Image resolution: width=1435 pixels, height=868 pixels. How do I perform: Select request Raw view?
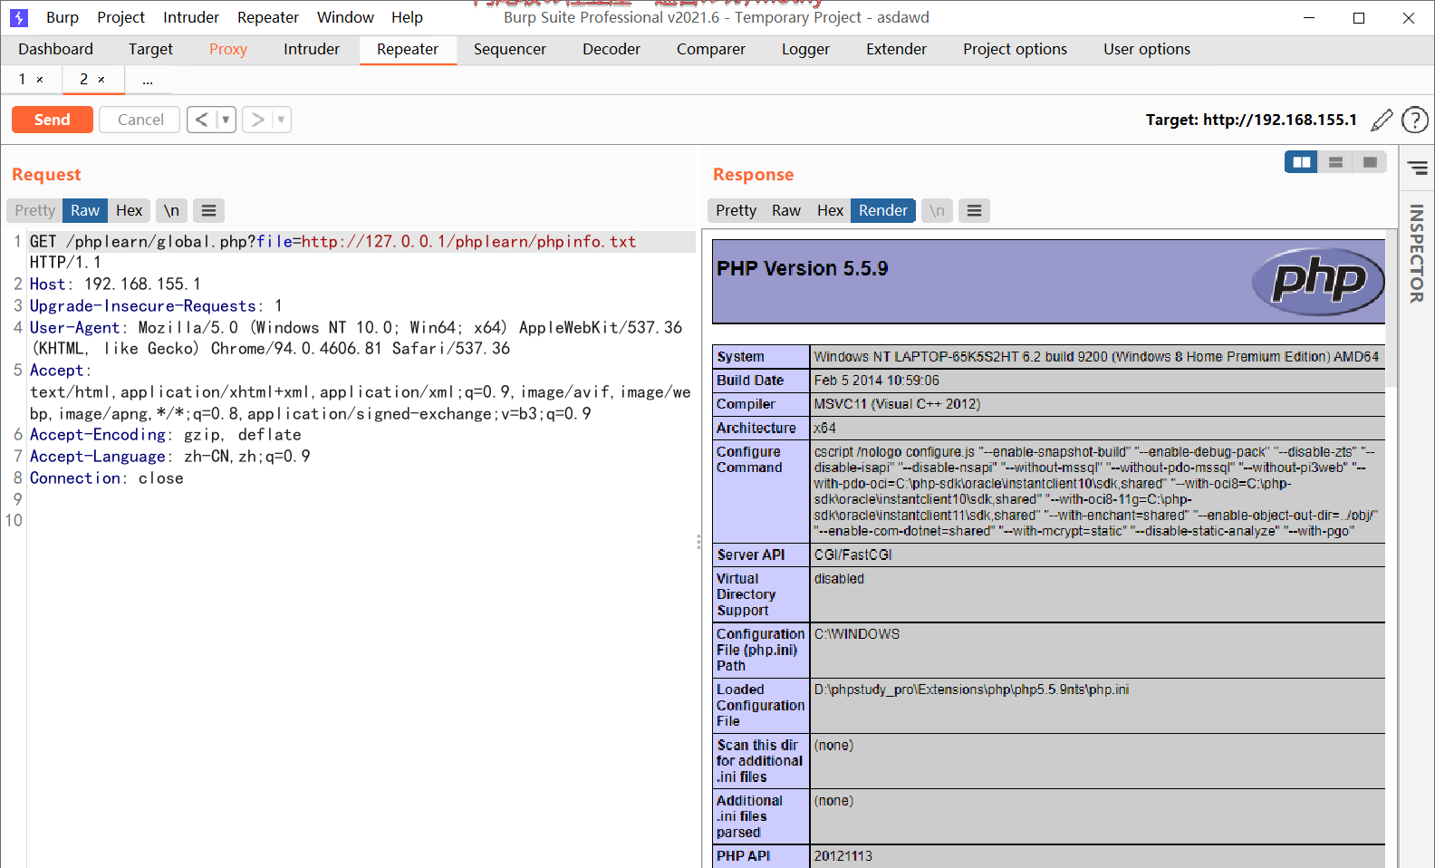(85, 210)
